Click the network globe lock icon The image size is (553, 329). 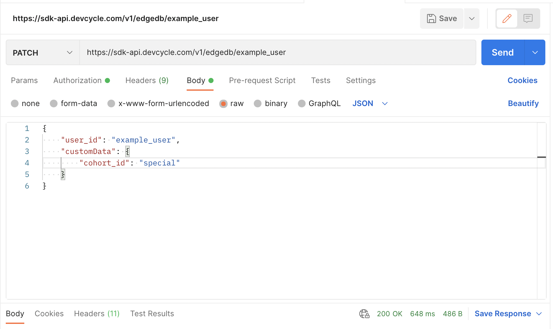[364, 314]
